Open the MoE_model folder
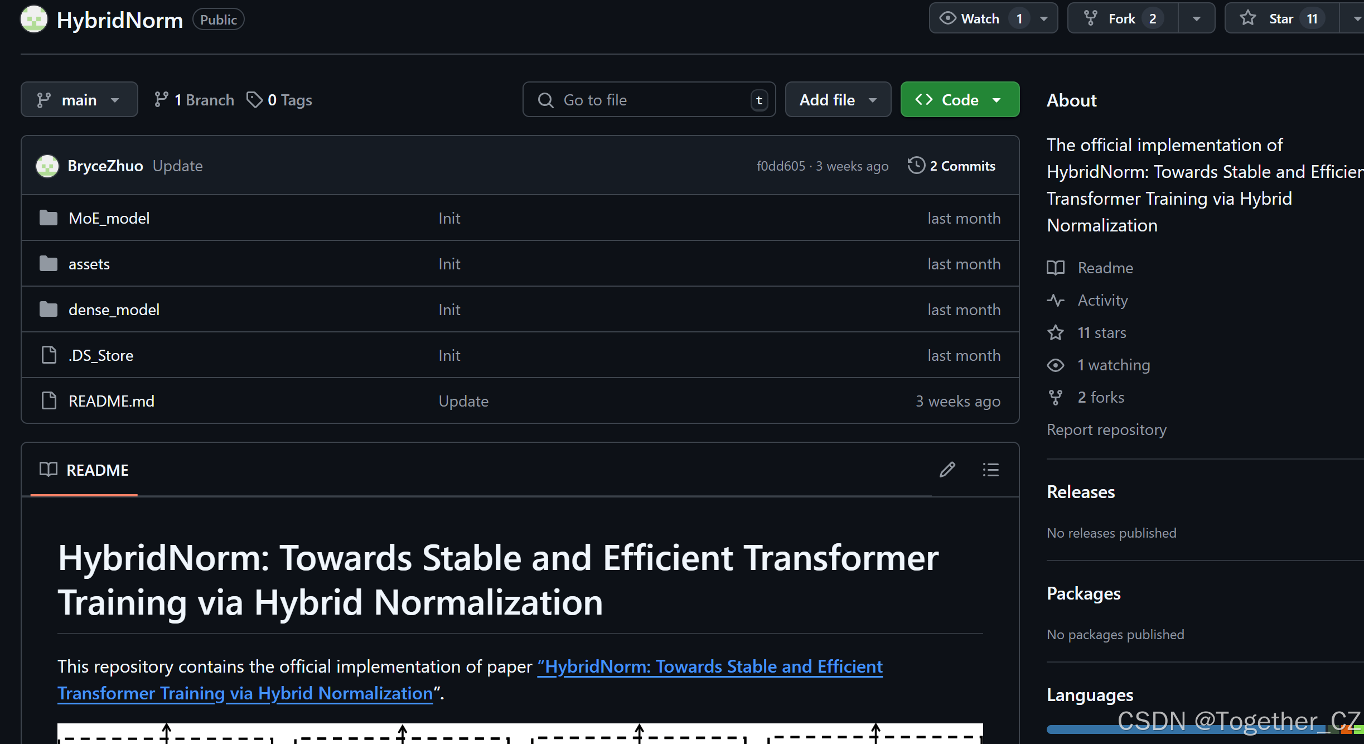 [109, 218]
